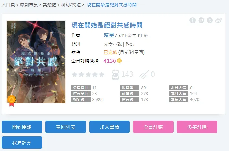Click the pitchfork icon beside 0
The image size is (229, 151).
pos(144,75)
